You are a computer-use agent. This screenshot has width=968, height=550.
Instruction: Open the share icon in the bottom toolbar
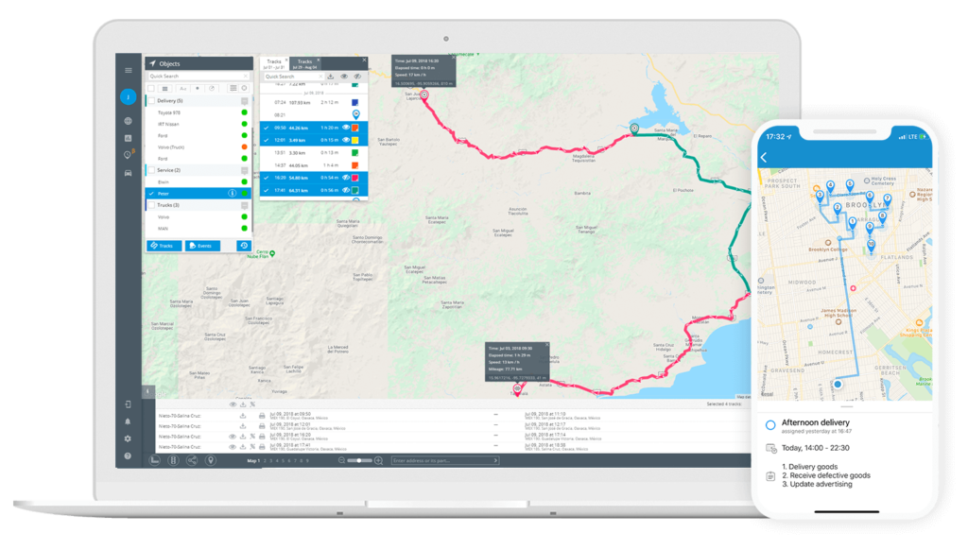(x=191, y=461)
